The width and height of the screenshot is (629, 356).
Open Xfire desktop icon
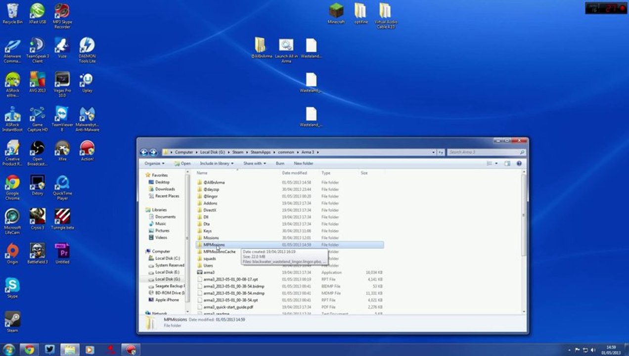tap(62, 151)
